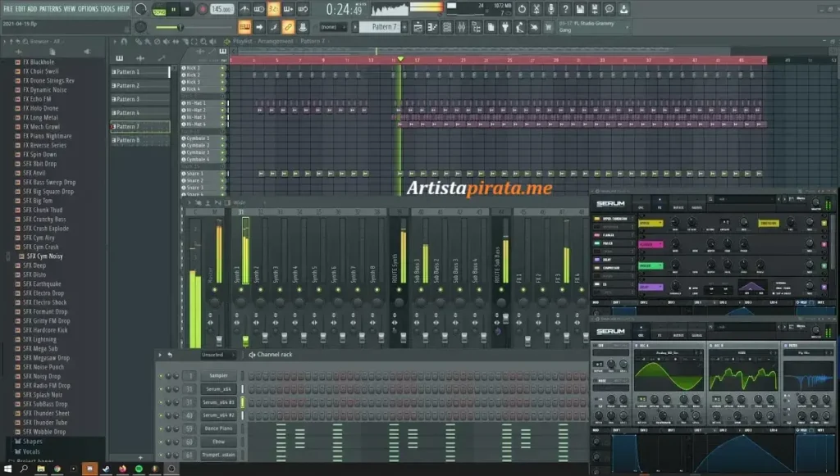Stop playback with the stop button
This screenshot has height=476, width=840.
point(187,9)
